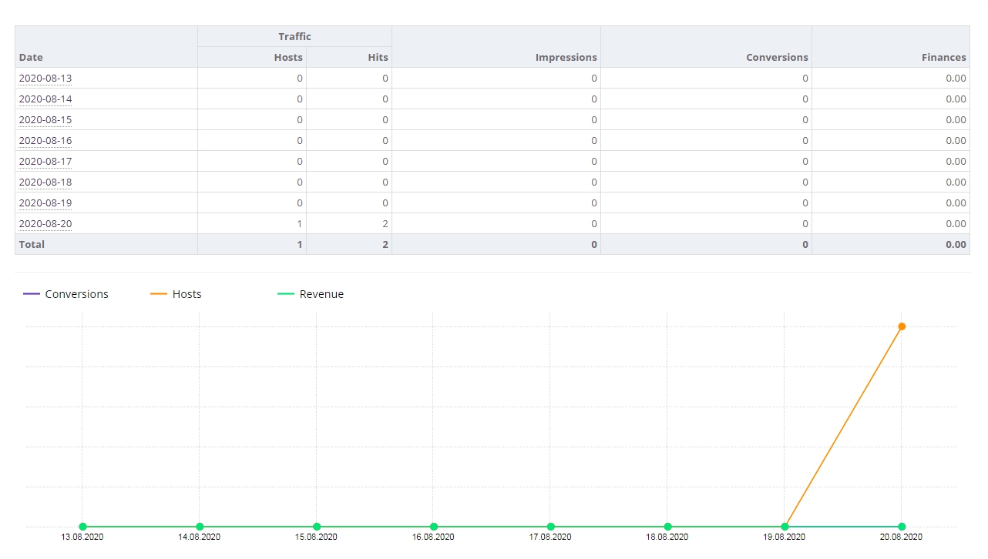Viewport: 988px width, 559px height.
Task: Click the 2020-08-15 date entry
Action: pos(45,120)
